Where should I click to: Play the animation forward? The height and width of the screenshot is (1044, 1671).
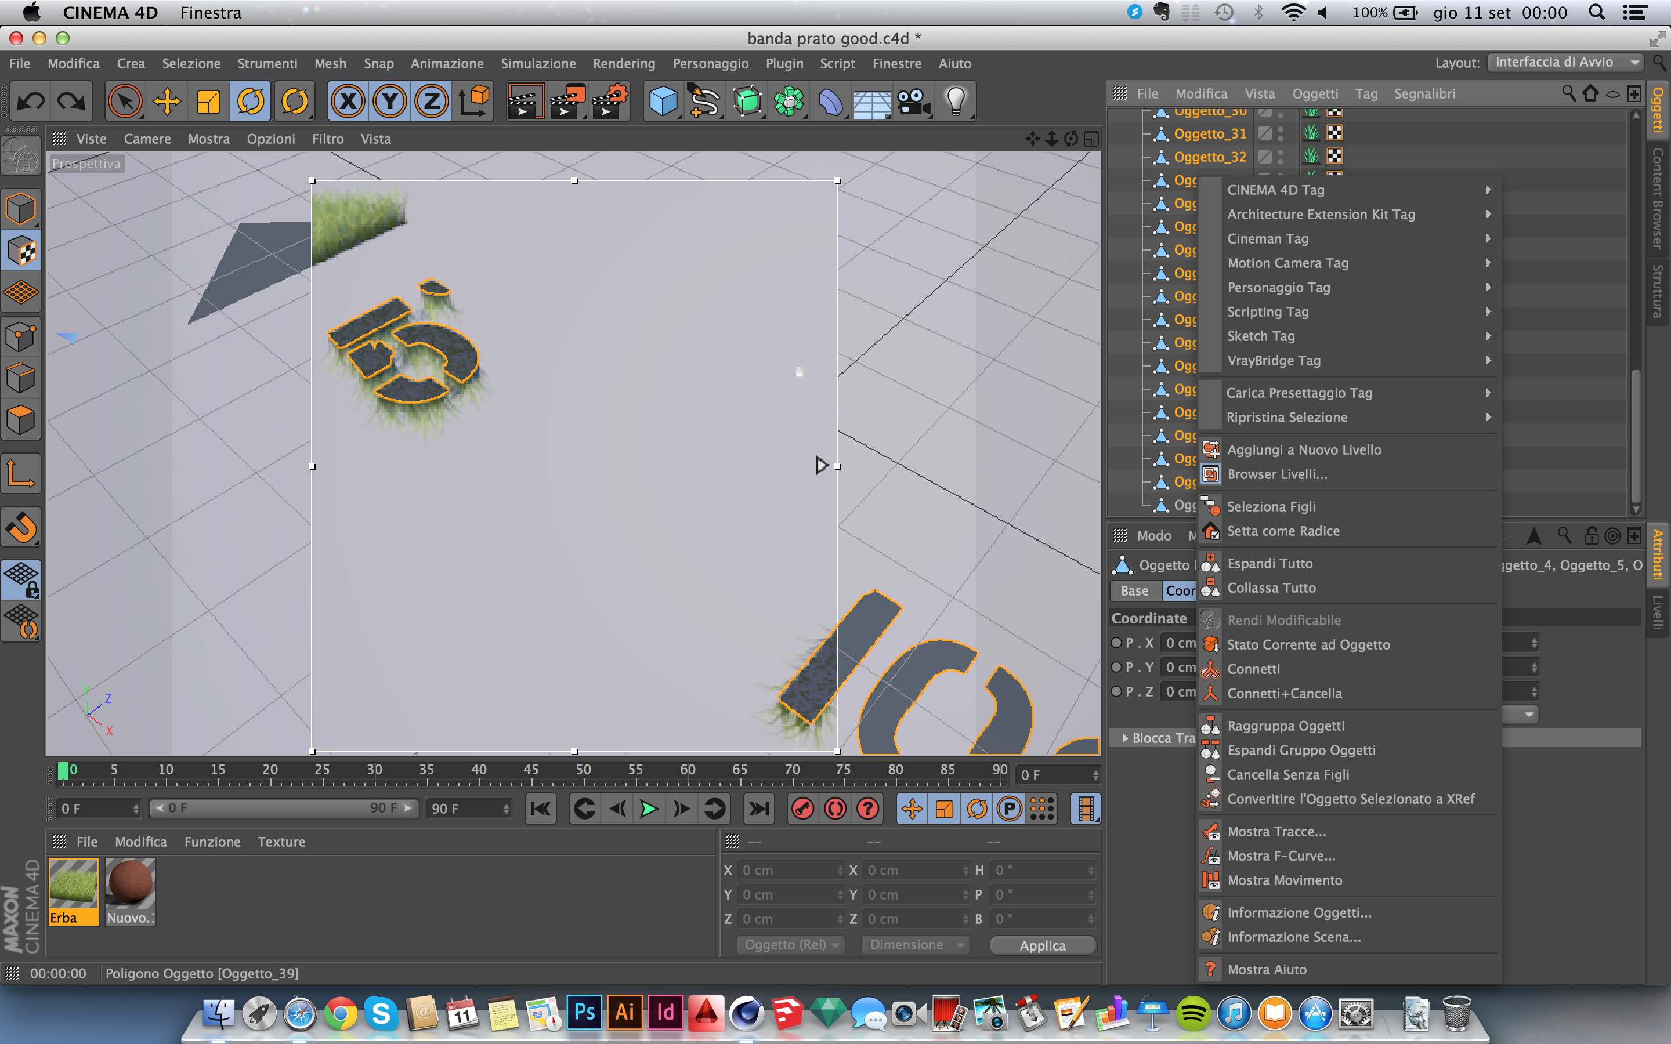648,809
